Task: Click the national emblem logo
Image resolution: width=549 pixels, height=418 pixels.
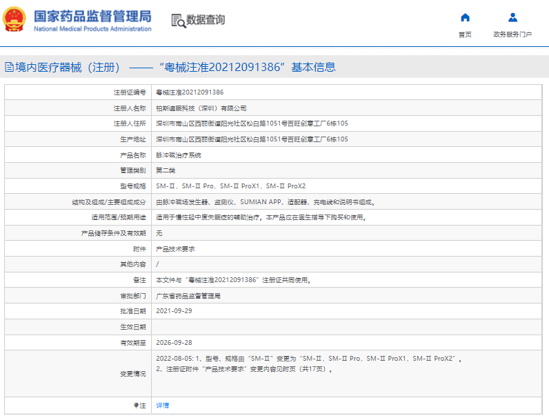Action: coord(14,19)
